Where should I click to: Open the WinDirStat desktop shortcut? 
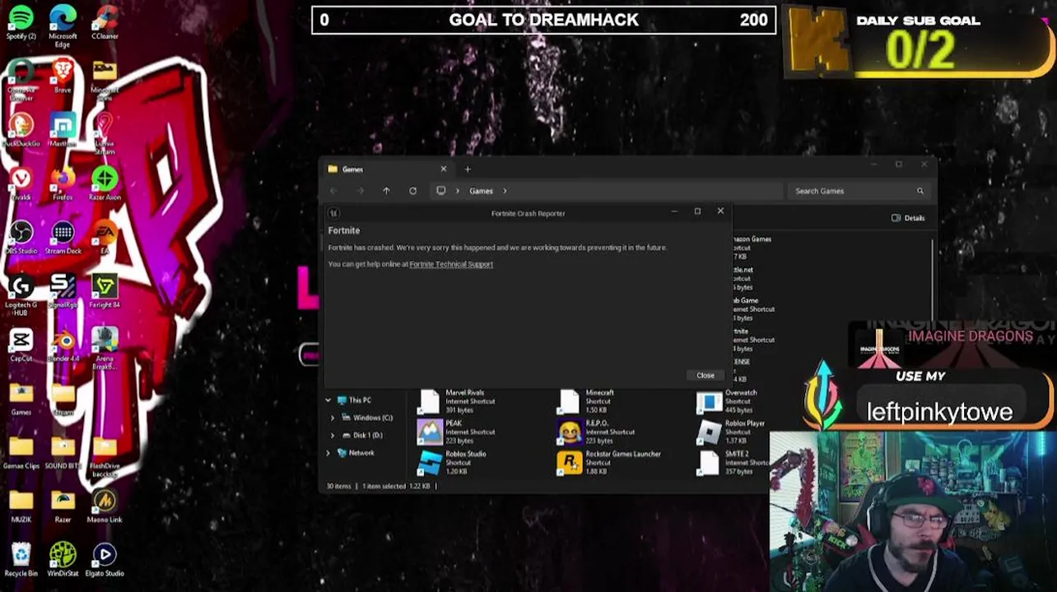[x=63, y=560]
